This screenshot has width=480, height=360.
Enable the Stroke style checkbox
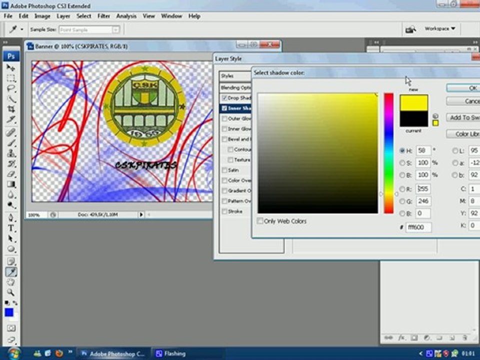coord(224,211)
